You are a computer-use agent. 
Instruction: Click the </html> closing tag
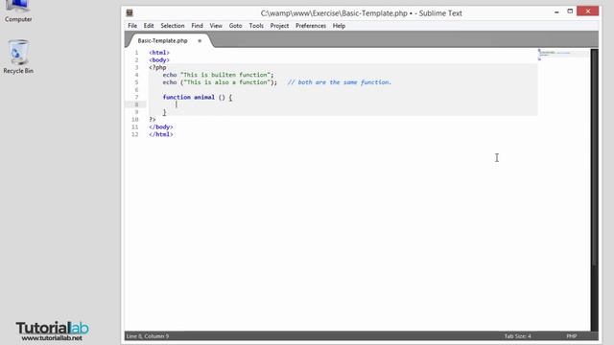(x=160, y=134)
